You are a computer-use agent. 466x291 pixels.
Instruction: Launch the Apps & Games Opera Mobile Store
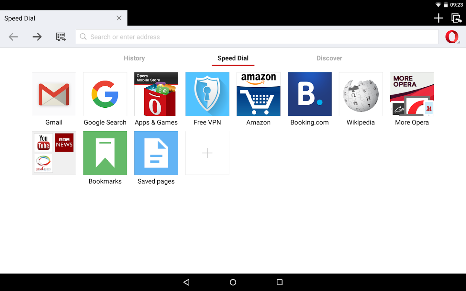pyautogui.click(x=156, y=94)
